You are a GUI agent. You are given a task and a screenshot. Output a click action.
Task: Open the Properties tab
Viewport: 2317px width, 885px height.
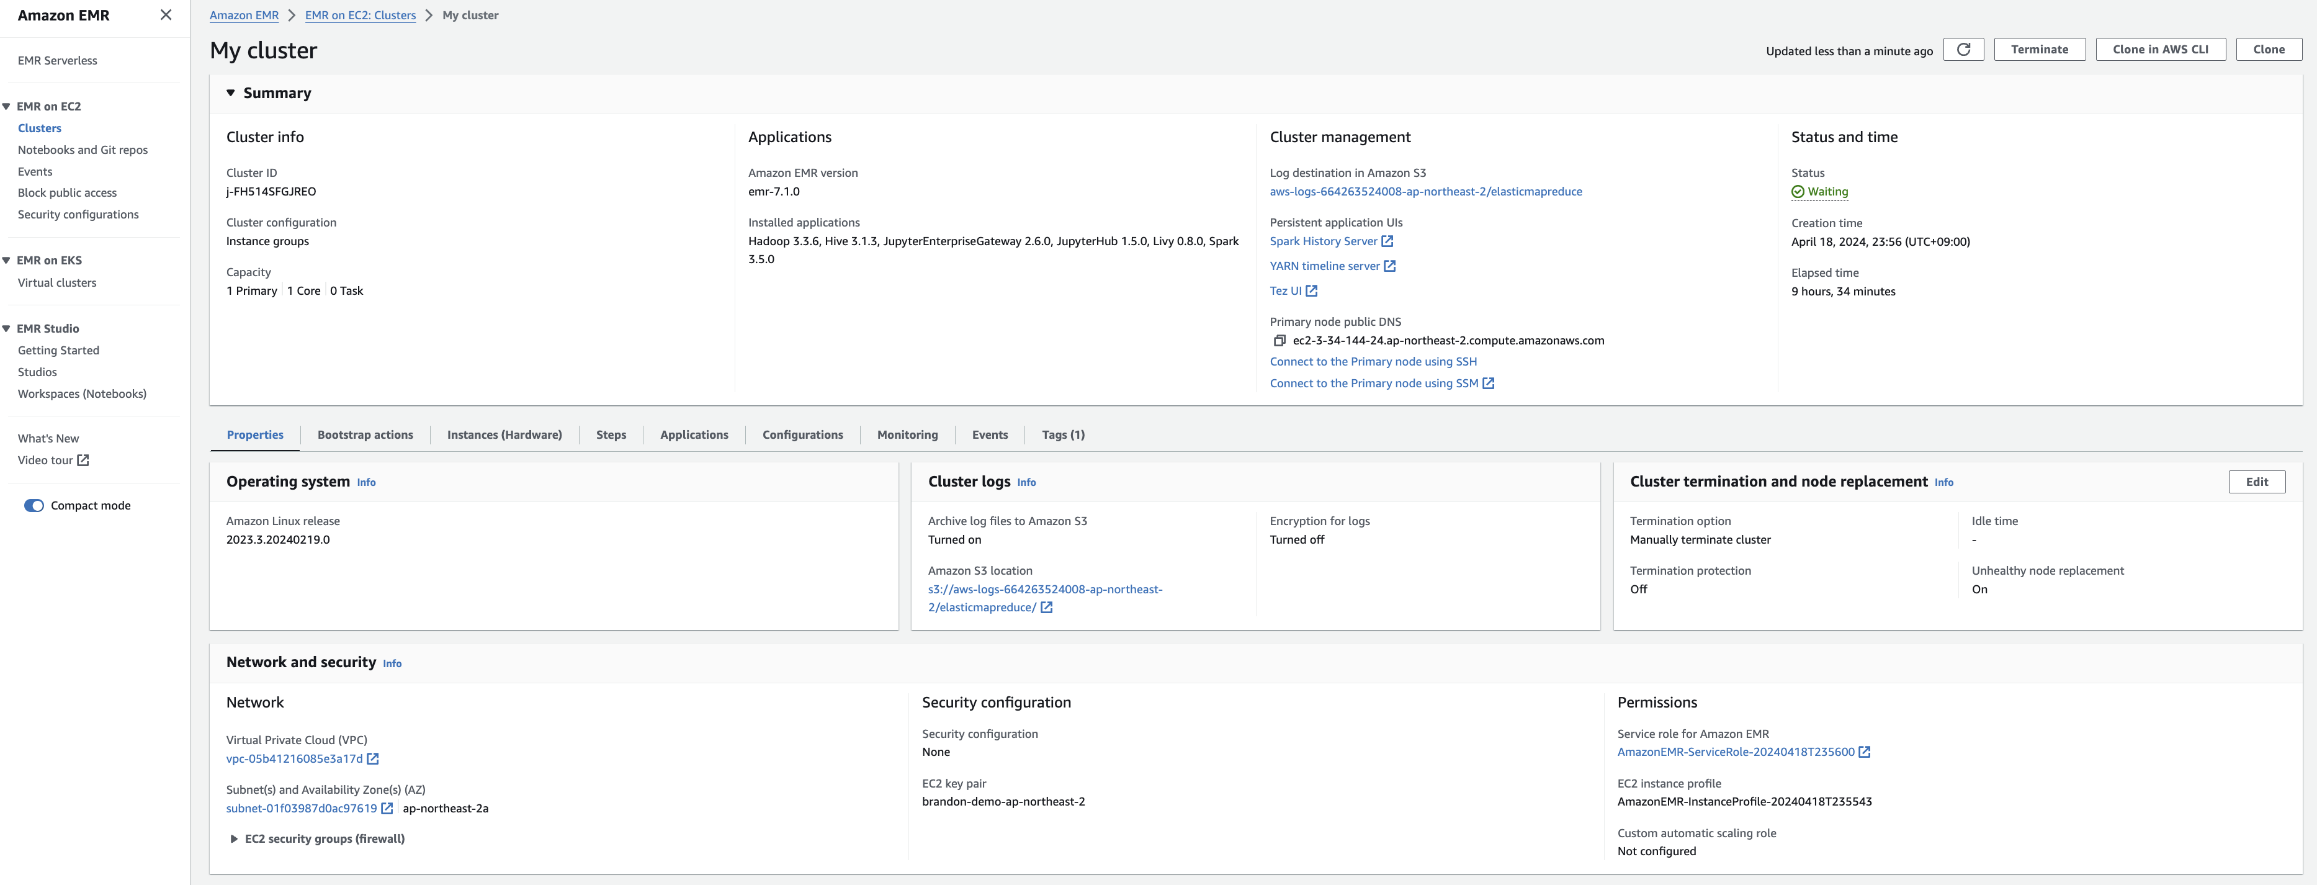click(x=254, y=434)
